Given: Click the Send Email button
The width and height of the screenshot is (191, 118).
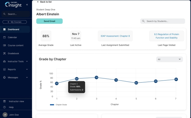Looking at the screenshot, I should tap(49, 21).
